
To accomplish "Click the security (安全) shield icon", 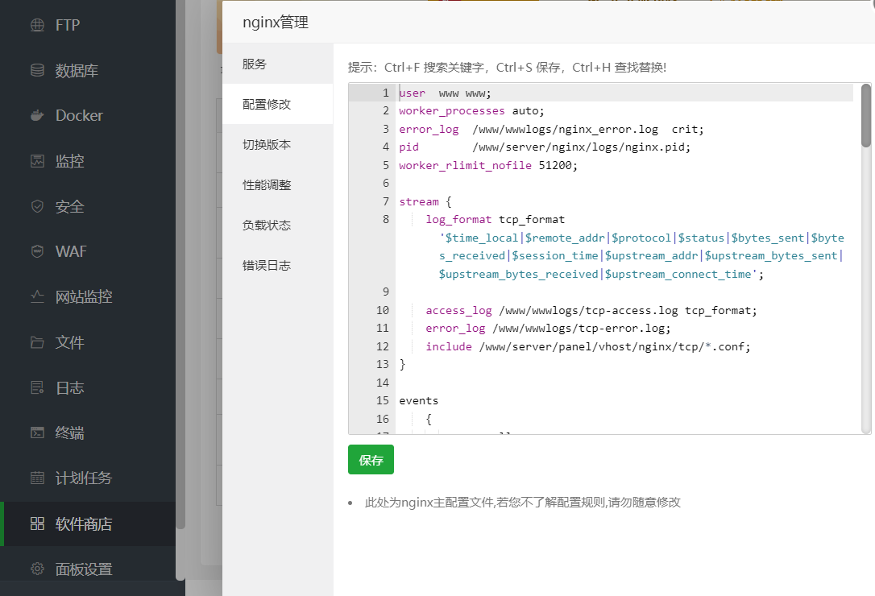I will pos(37,206).
